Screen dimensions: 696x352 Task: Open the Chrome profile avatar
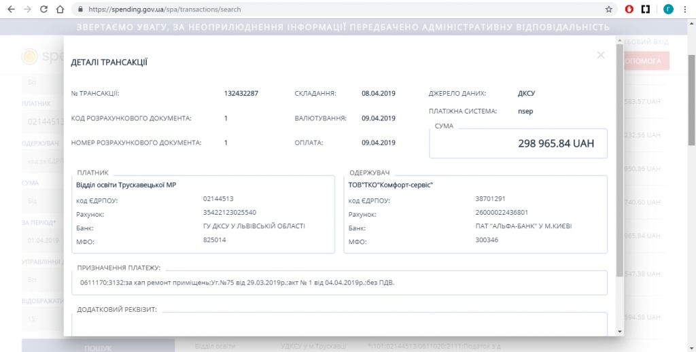pyautogui.click(x=669, y=10)
